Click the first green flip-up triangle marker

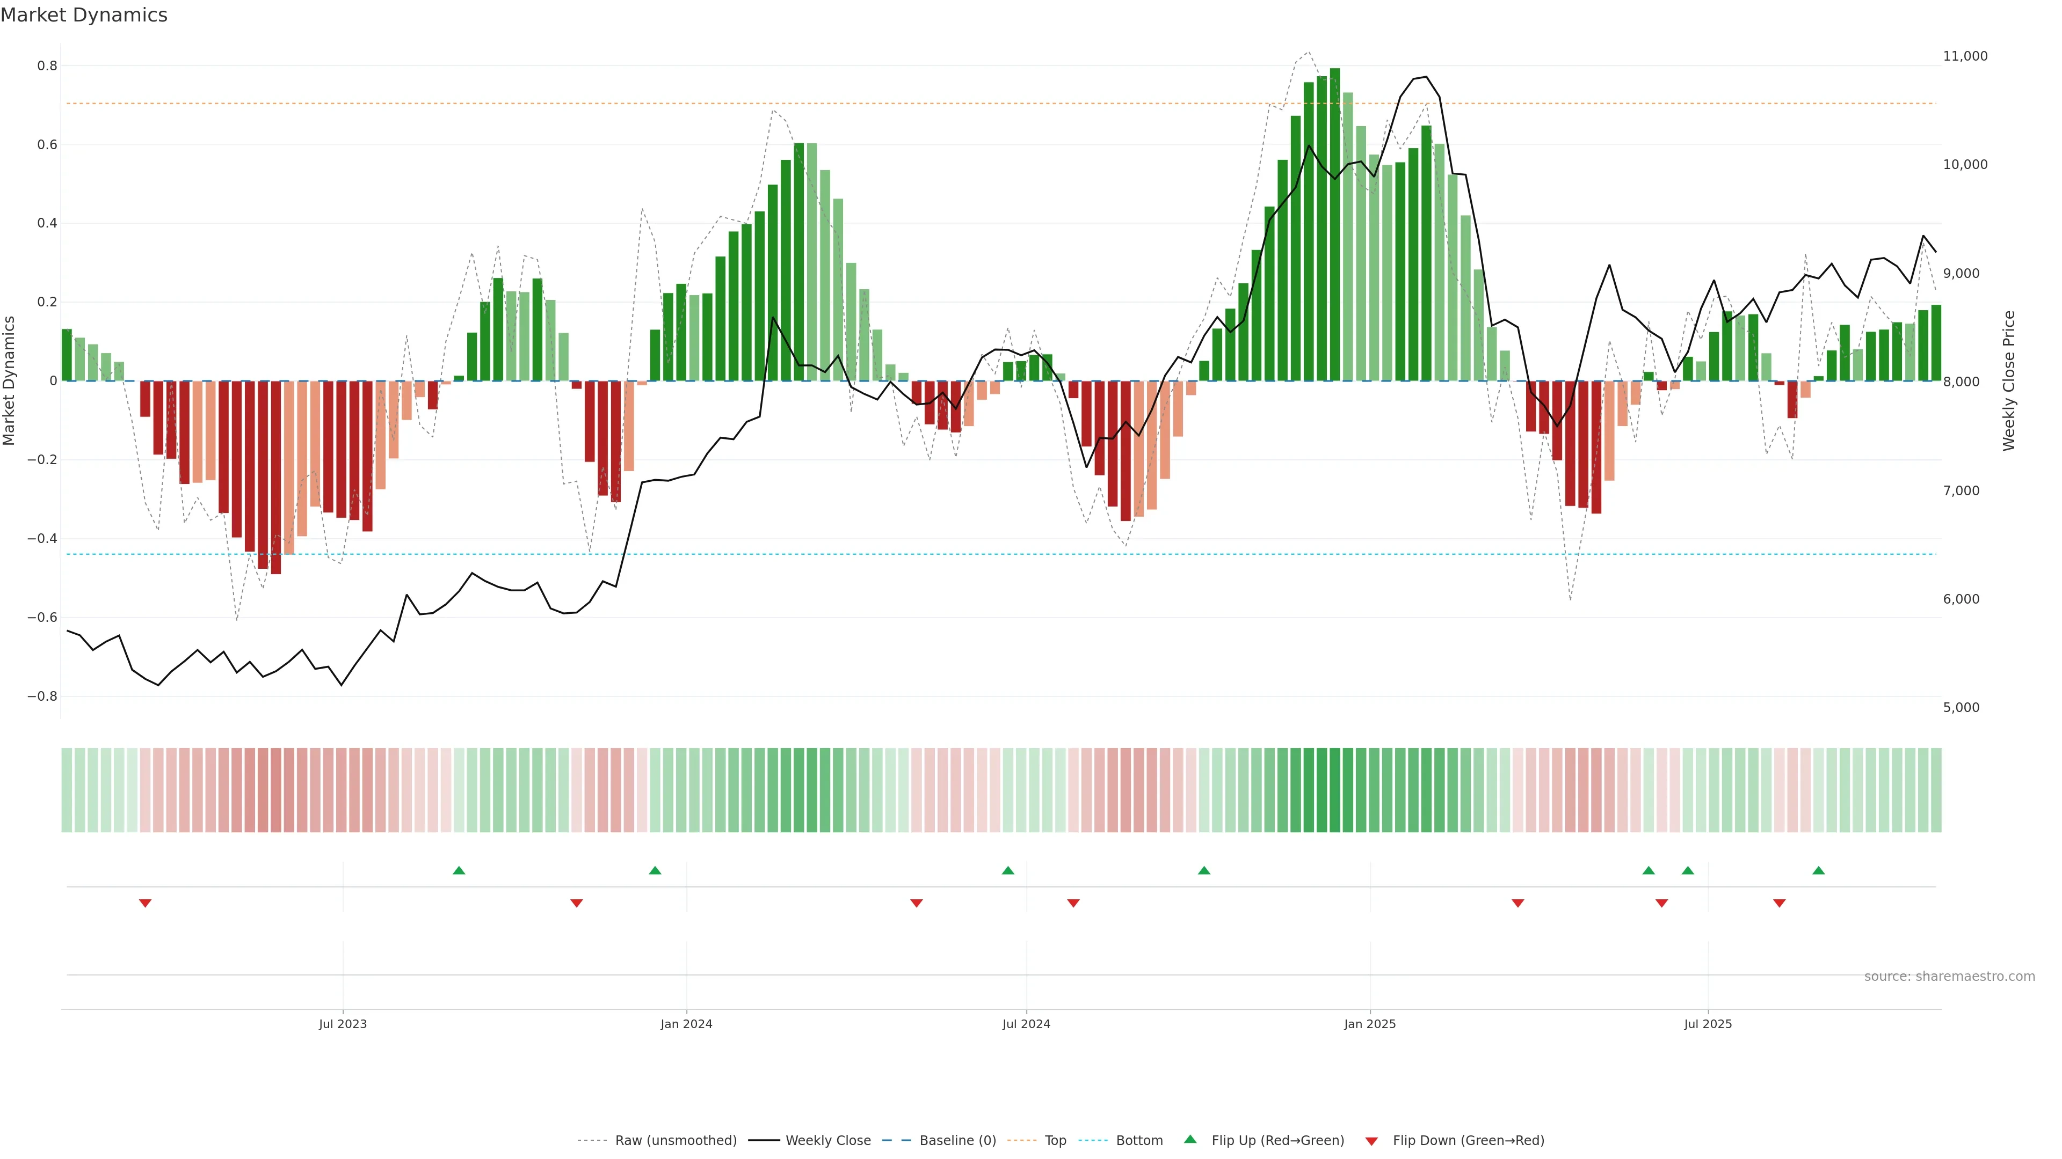[x=459, y=870]
